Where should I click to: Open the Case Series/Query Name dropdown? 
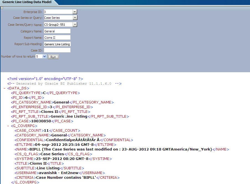coord(74,24)
